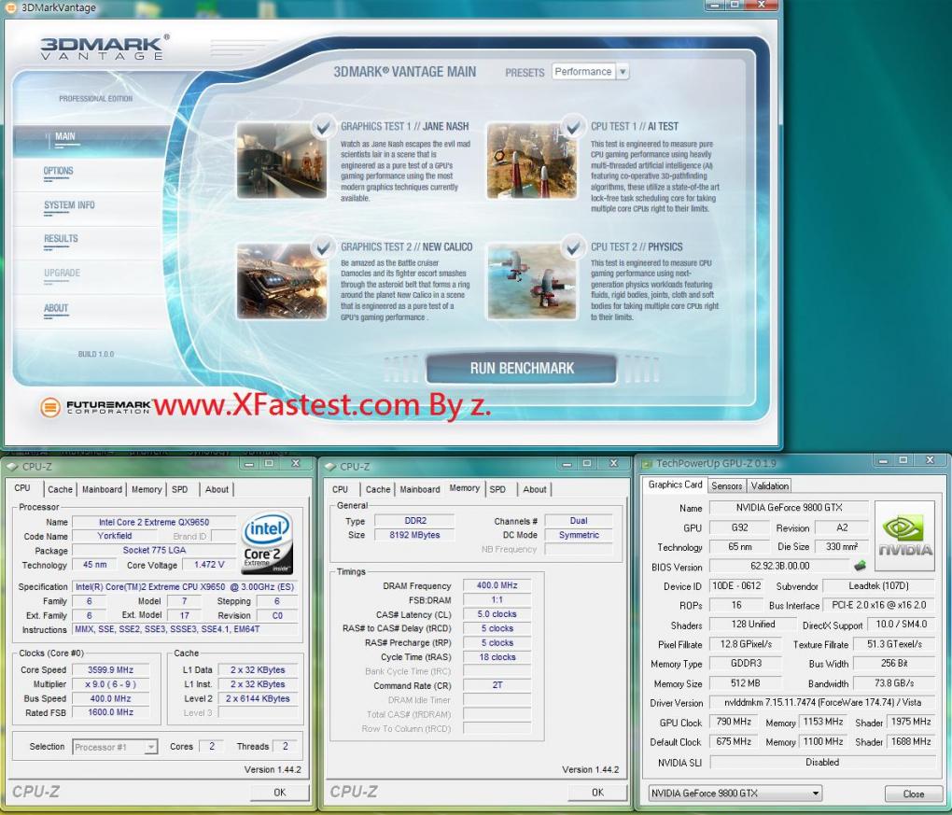Screen dimensions: 952x815
Task: Switch to Cache tab in middle CPU-Z
Action: pos(378,489)
